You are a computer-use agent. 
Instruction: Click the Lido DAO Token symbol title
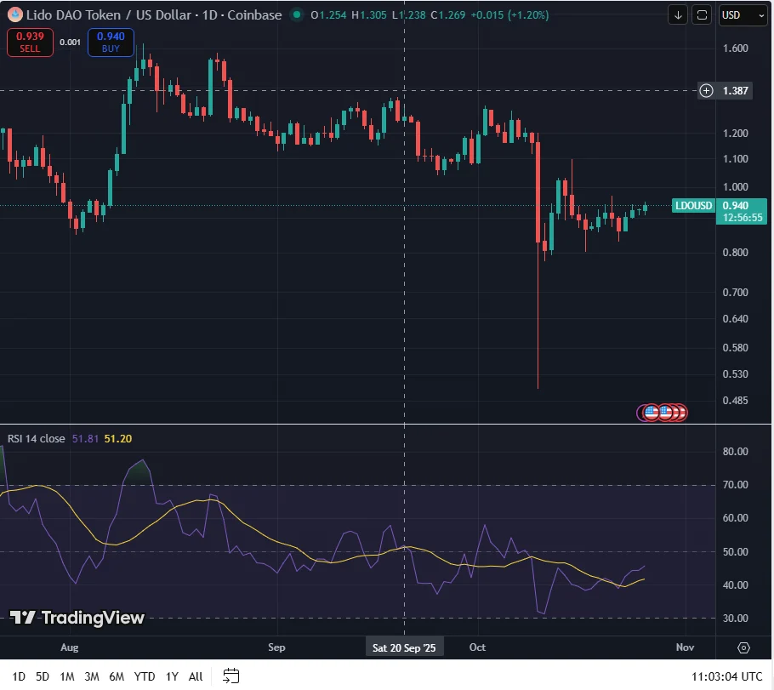151,14
